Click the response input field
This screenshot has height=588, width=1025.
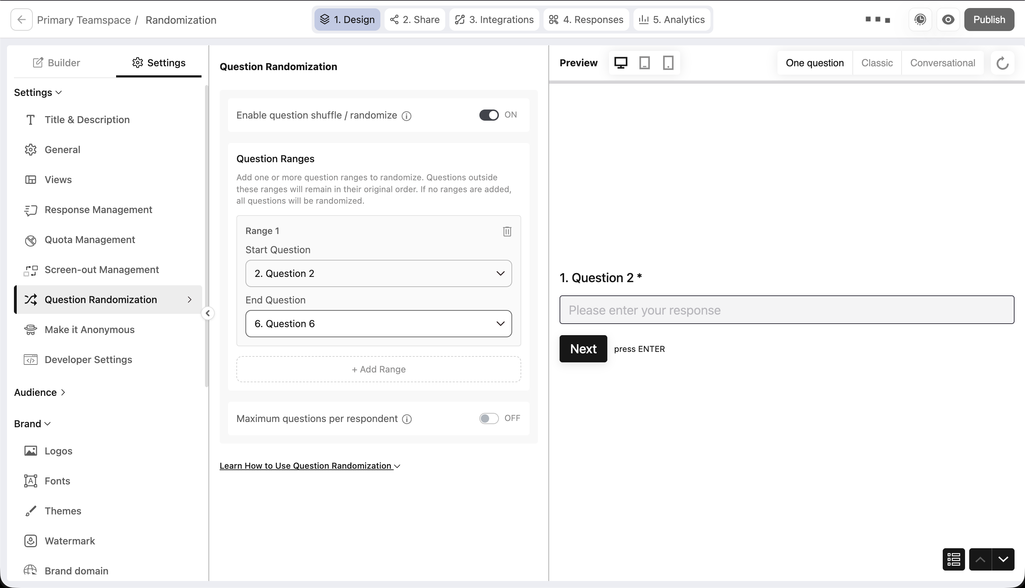coord(787,310)
